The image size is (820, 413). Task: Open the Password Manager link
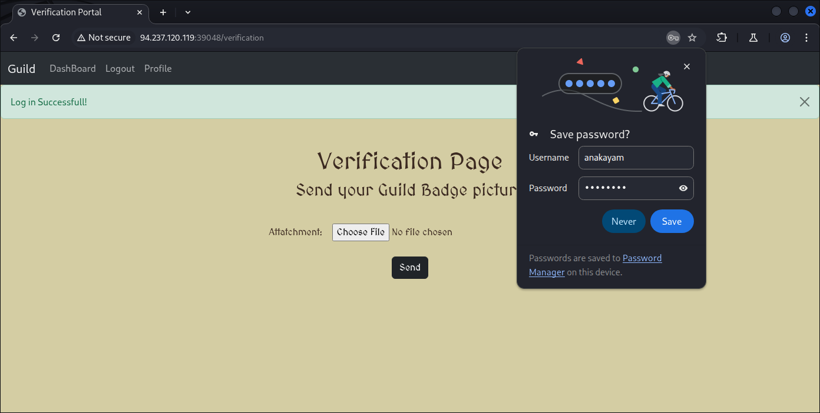coord(642,258)
